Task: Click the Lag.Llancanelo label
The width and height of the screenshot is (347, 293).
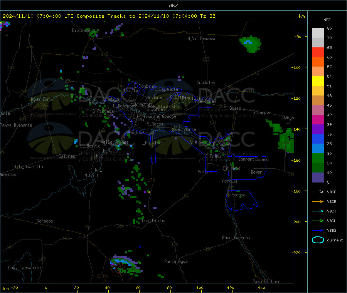Action: point(25,268)
